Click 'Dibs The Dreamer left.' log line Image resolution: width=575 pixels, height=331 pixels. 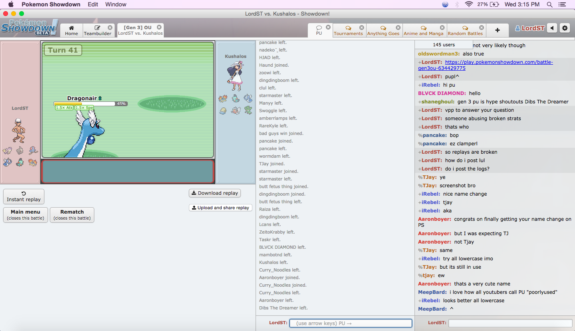283,308
